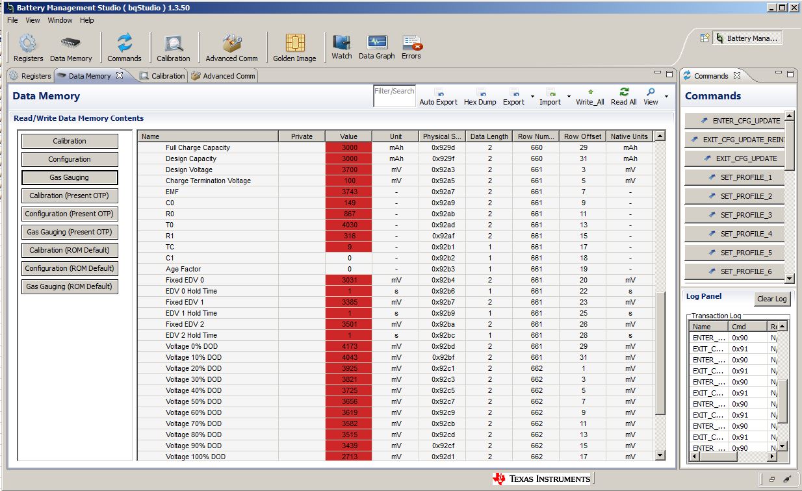Screen dimensions: 802x491
Task: Click the Clear Log button
Action: click(772, 299)
